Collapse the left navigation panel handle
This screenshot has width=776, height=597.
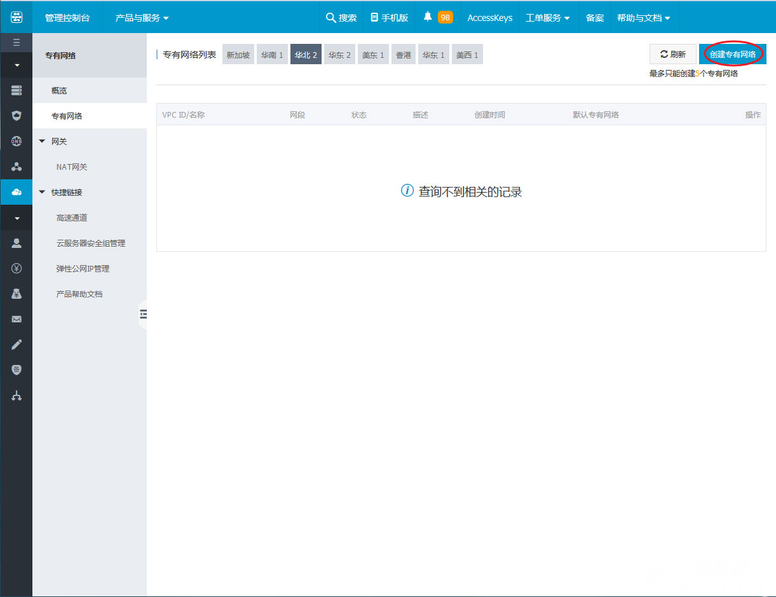(x=143, y=313)
